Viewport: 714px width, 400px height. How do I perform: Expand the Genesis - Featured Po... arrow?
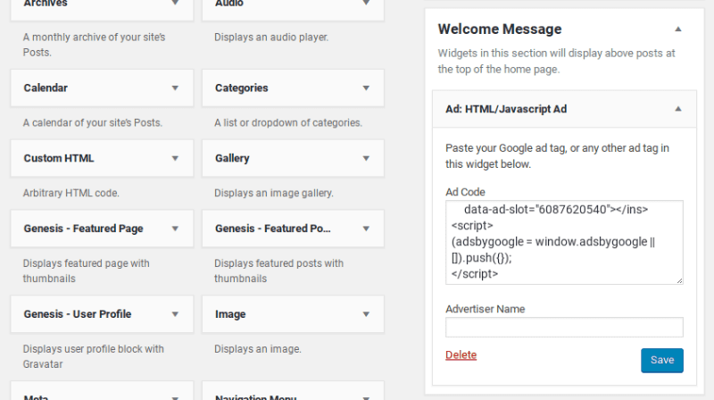[366, 229]
